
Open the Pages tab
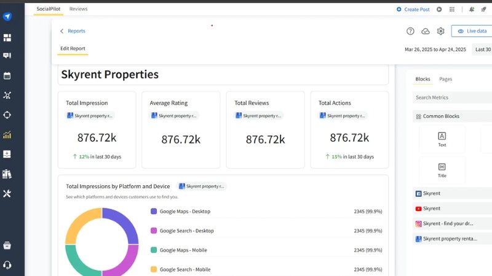click(x=445, y=79)
